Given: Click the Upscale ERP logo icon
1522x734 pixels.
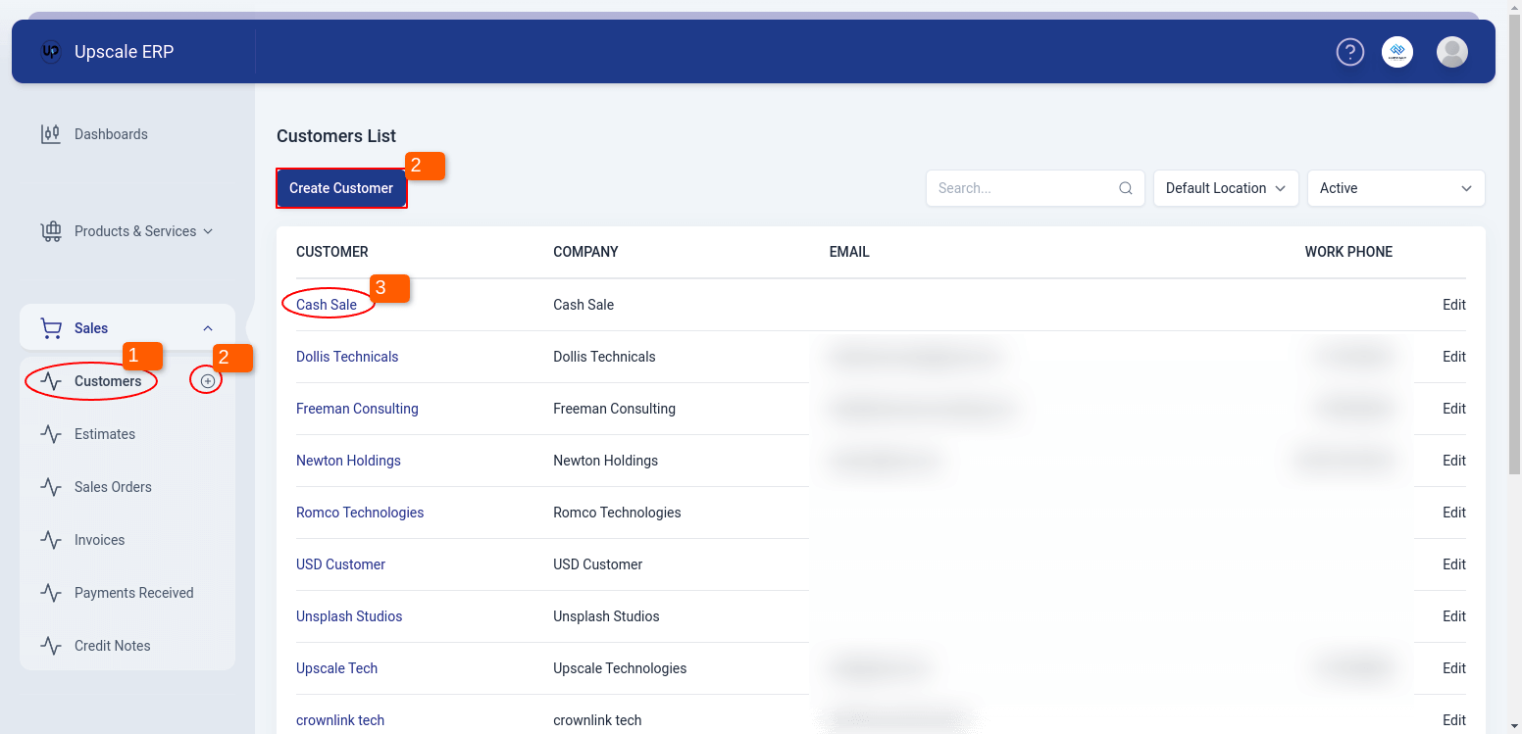Looking at the screenshot, I should tap(51, 52).
